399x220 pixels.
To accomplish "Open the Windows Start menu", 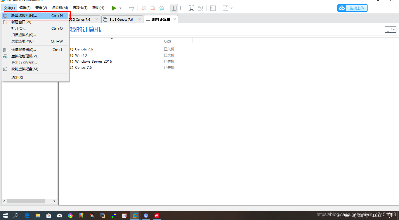I will point(5,216).
